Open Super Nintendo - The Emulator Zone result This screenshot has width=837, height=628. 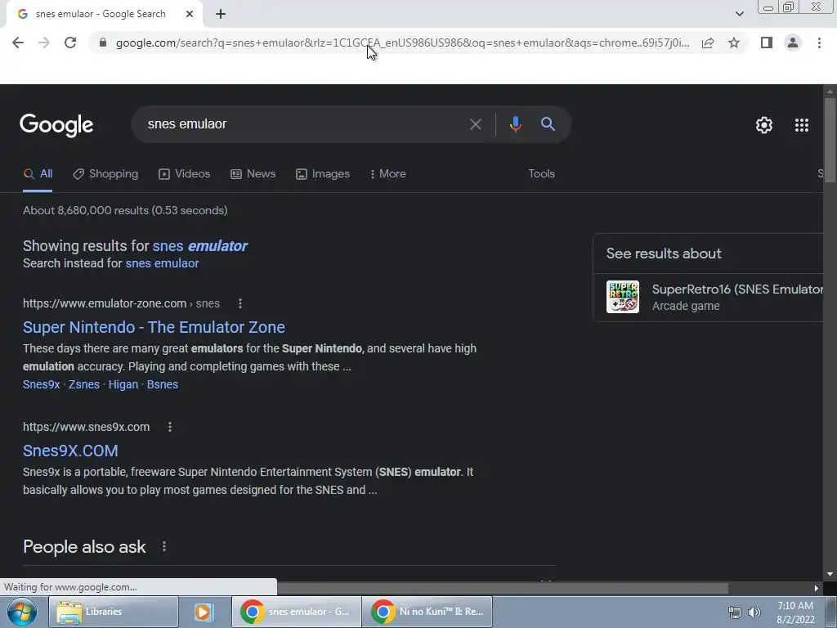(154, 327)
